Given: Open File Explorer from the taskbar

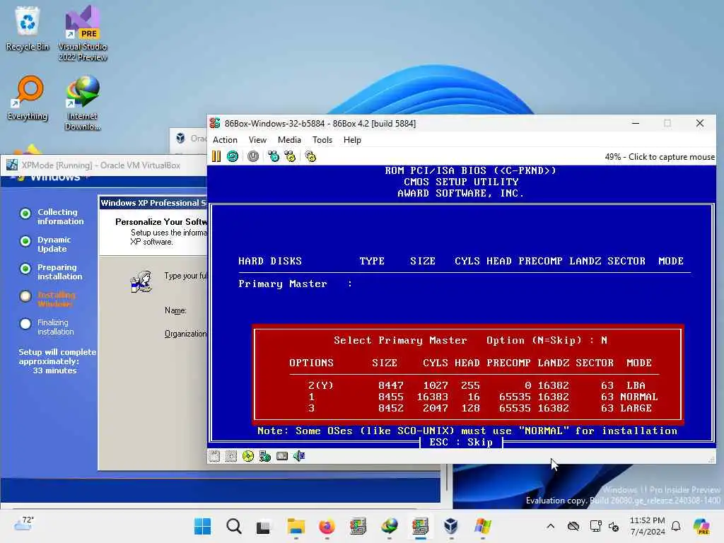Looking at the screenshot, I should click(296, 526).
